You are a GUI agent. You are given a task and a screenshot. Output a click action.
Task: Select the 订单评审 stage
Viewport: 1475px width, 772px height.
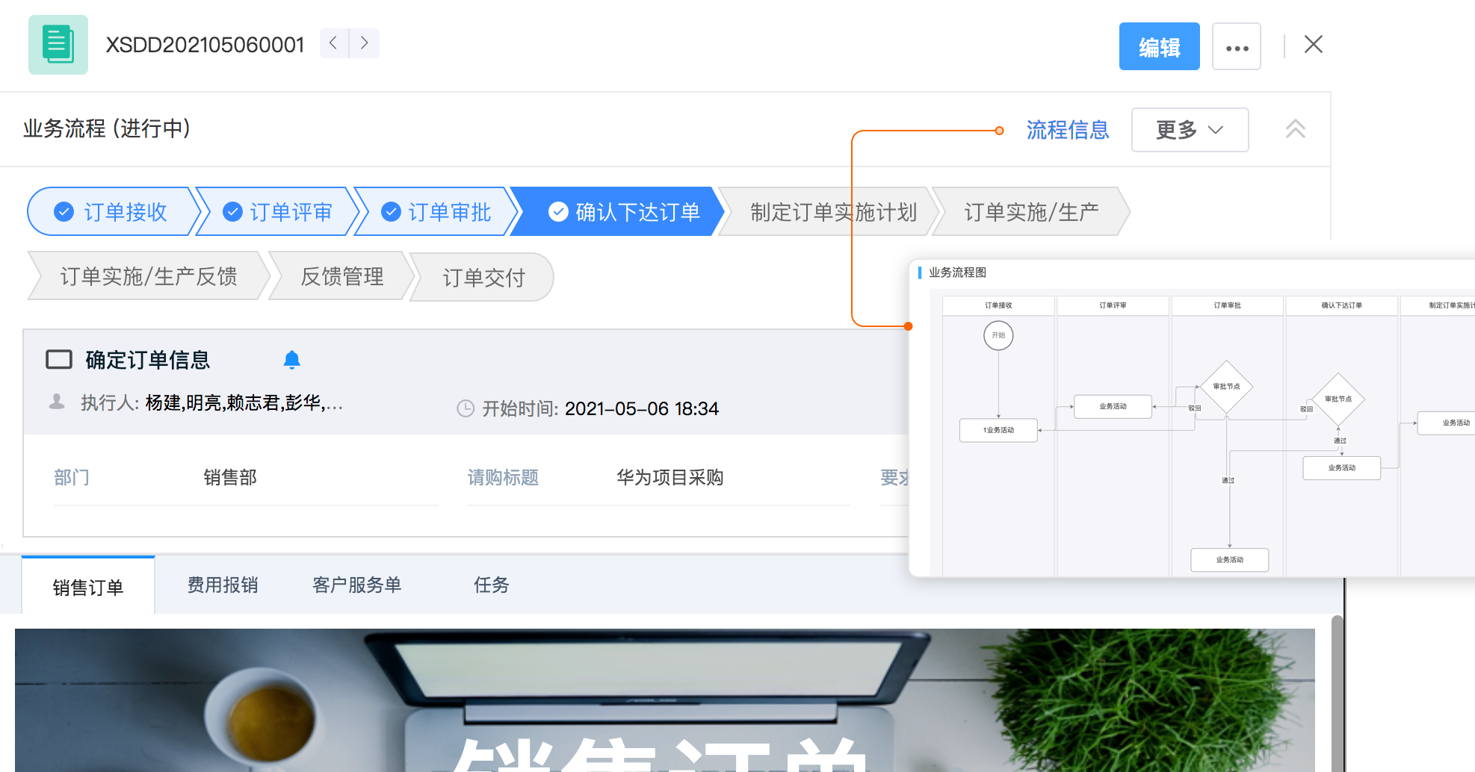point(277,212)
